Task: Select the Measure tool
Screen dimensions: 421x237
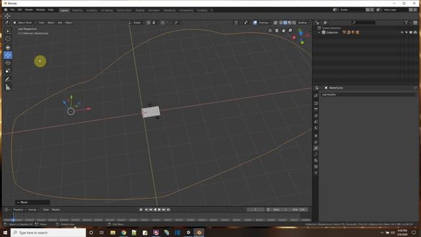Action: [x=8, y=87]
